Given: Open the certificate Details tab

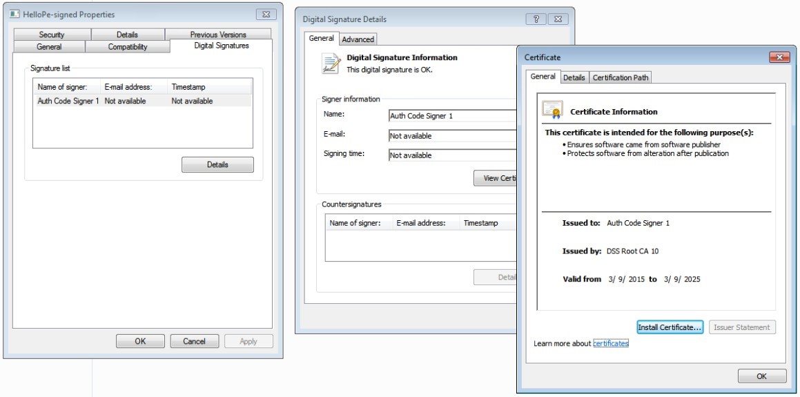Looking at the screenshot, I should [x=574, y=78].
